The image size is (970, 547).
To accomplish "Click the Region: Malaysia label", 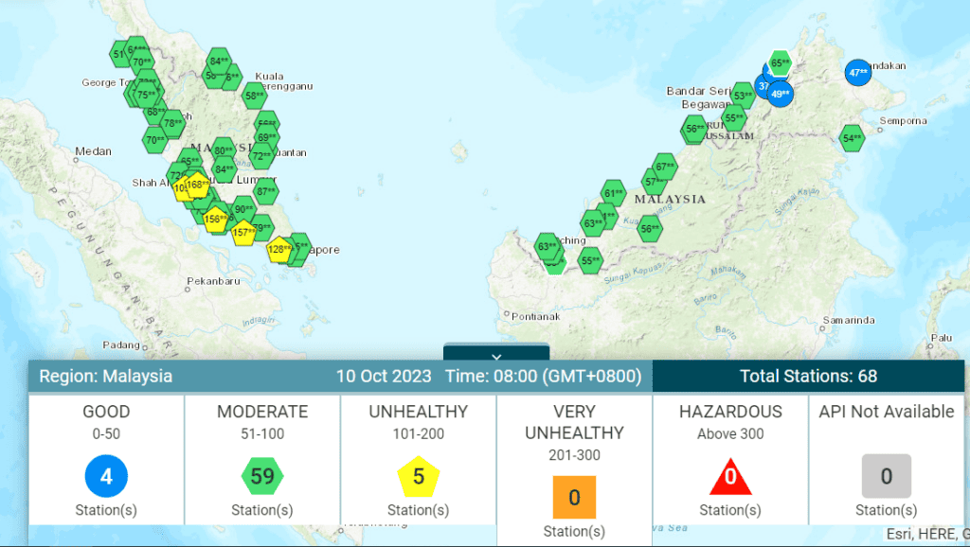I will click(106, 376).
